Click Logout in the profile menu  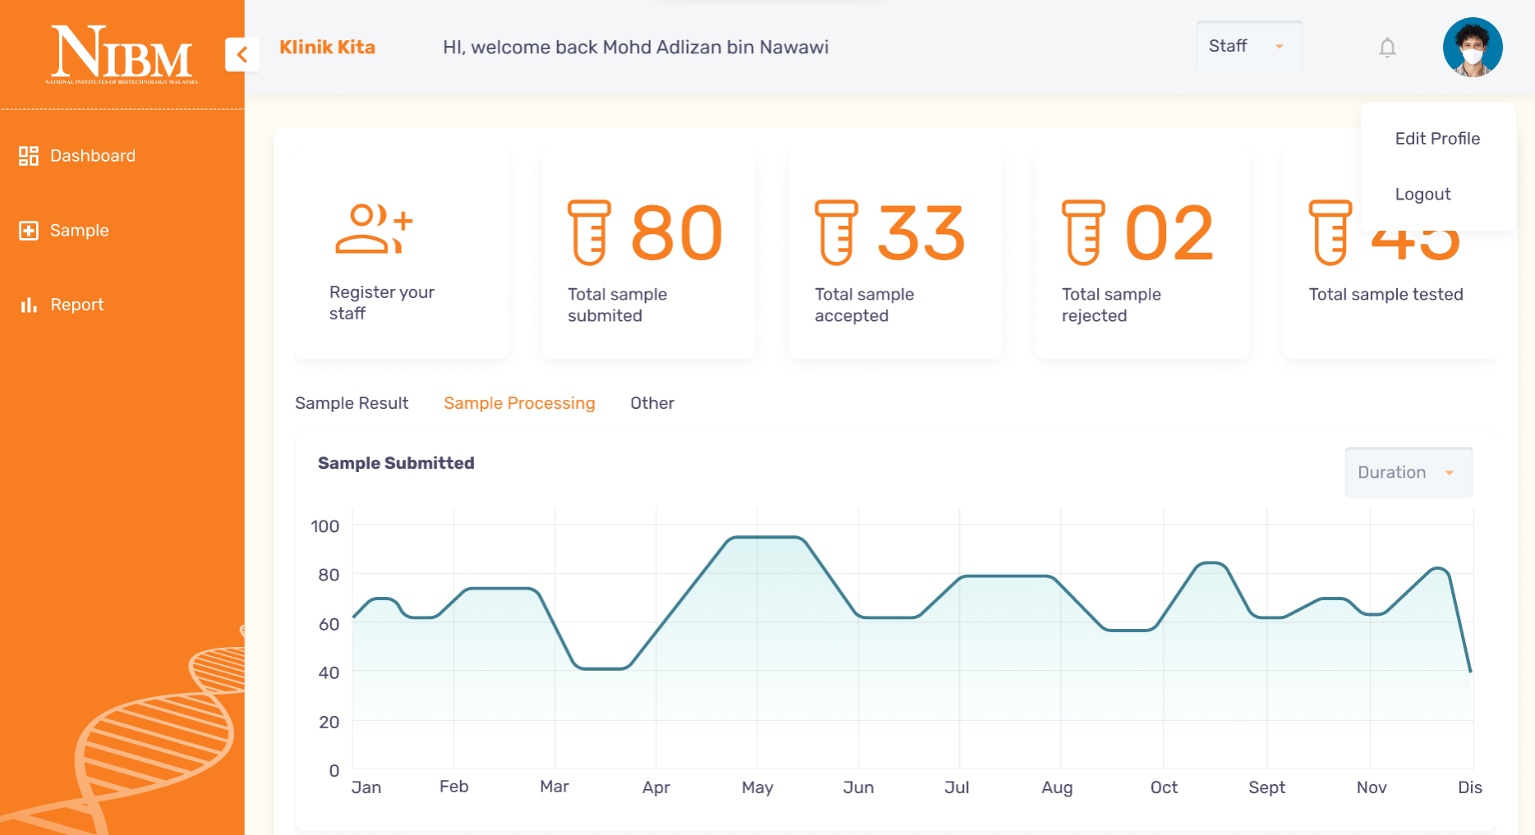[x=1422, y=194]
